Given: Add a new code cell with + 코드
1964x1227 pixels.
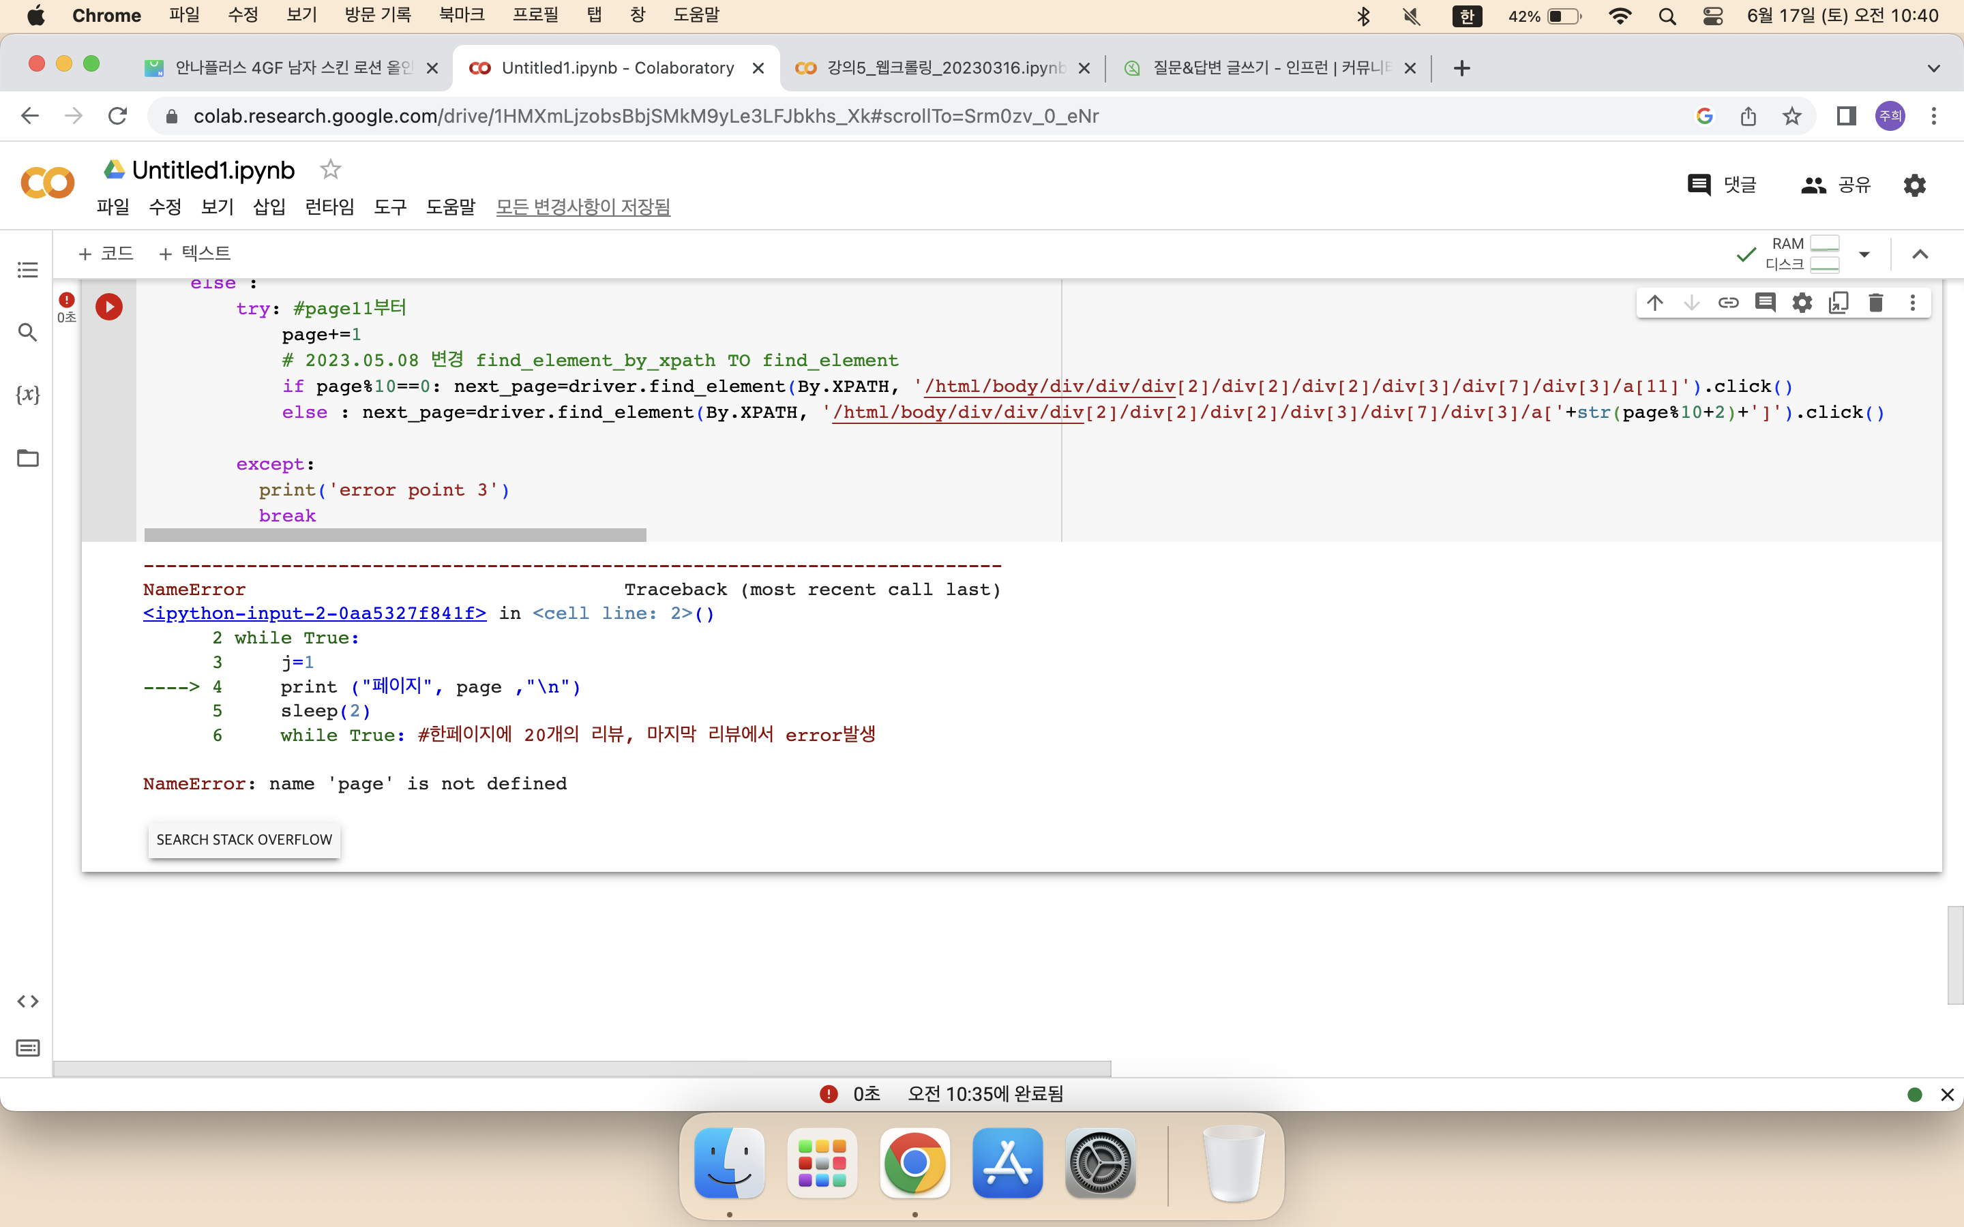Looking at the screenshot, I should [x=106, y=253].
